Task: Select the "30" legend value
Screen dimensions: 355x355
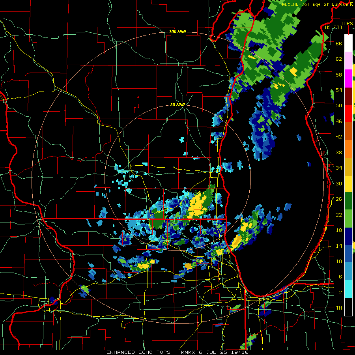Action: (339, 183)
